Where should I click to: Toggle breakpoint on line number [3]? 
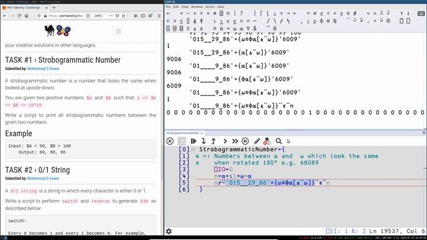(x=184, y=169)
